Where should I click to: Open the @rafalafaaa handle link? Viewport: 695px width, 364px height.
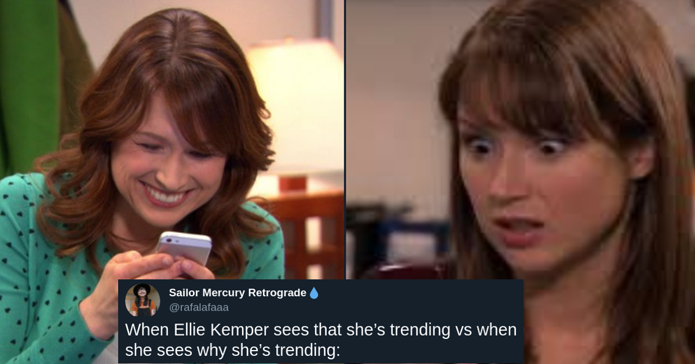199,308
